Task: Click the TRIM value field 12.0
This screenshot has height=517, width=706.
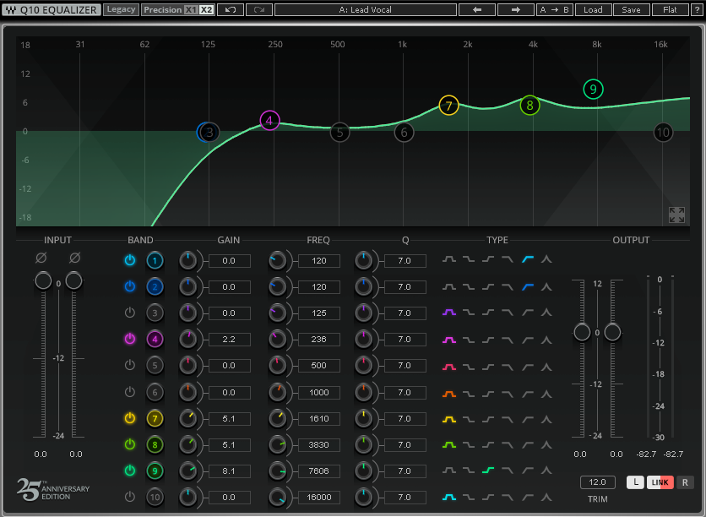Action: [x=597, y=482]
